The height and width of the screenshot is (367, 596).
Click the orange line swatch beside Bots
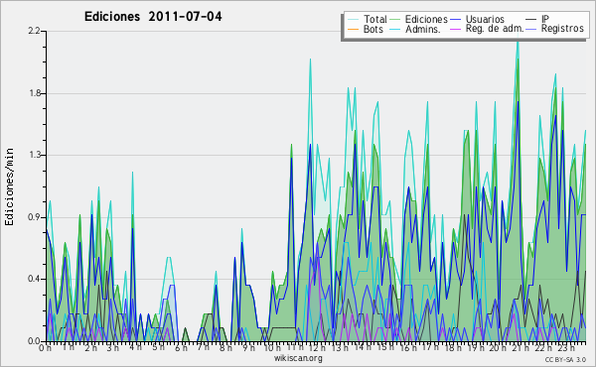353,29
